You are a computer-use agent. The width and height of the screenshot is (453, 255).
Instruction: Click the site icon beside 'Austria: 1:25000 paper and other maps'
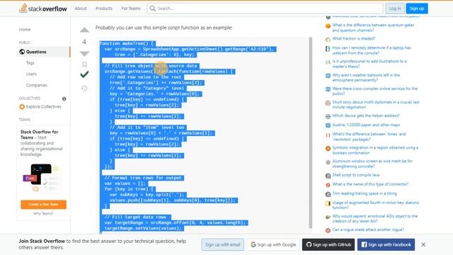(x=328, y=125)
